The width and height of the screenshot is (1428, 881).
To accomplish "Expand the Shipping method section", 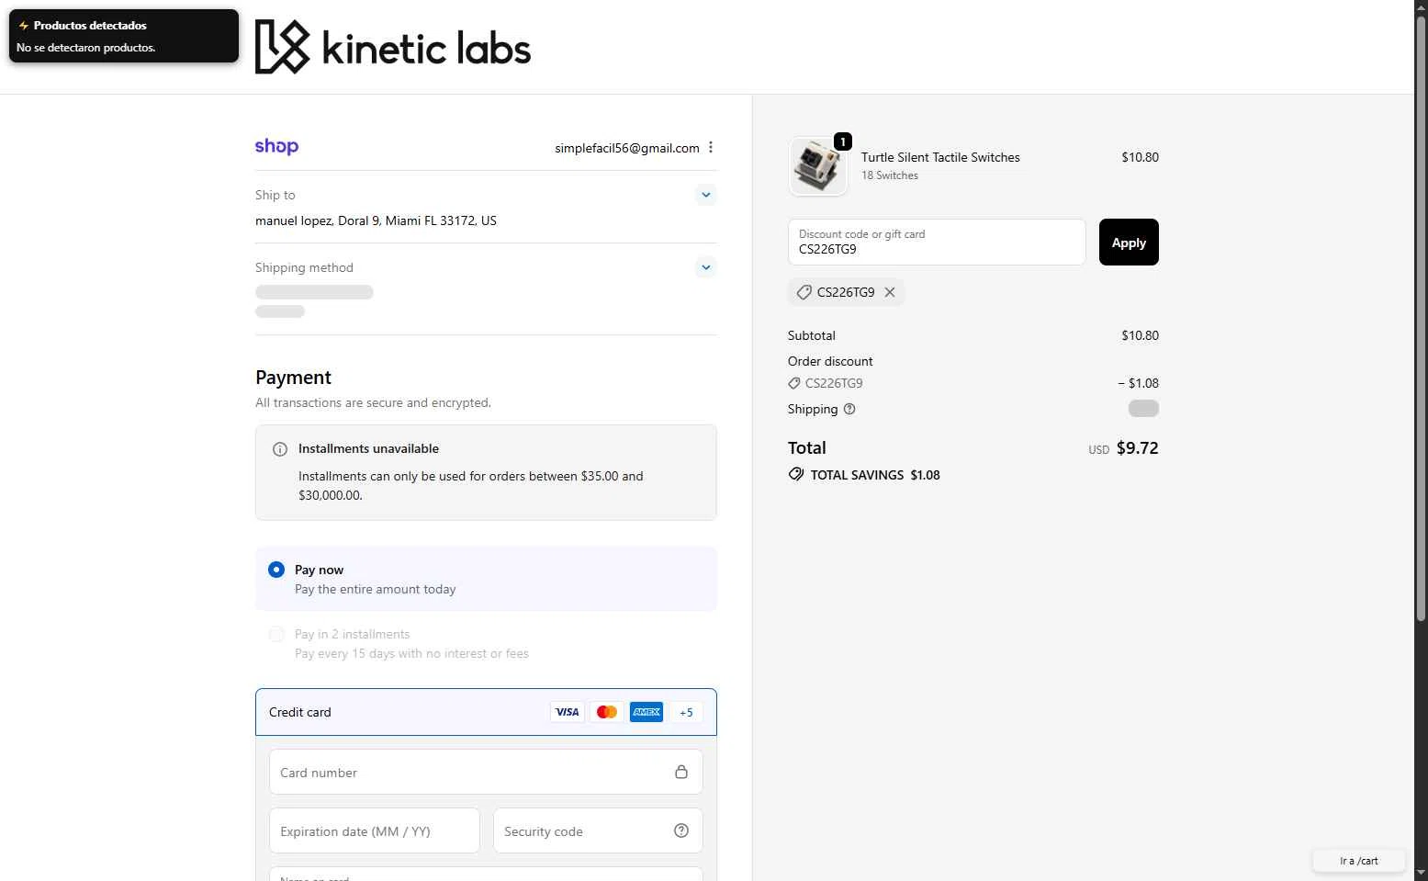I will [x=705, y=267].
